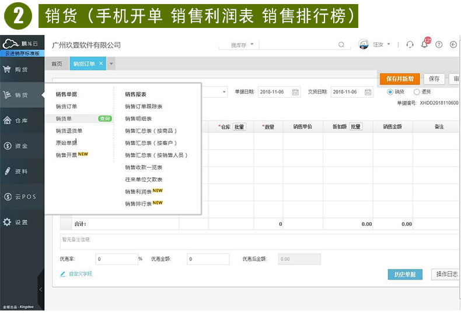Open the 资料 data sidebar section
Screen dimensions: 461x314
click(22, 171)
